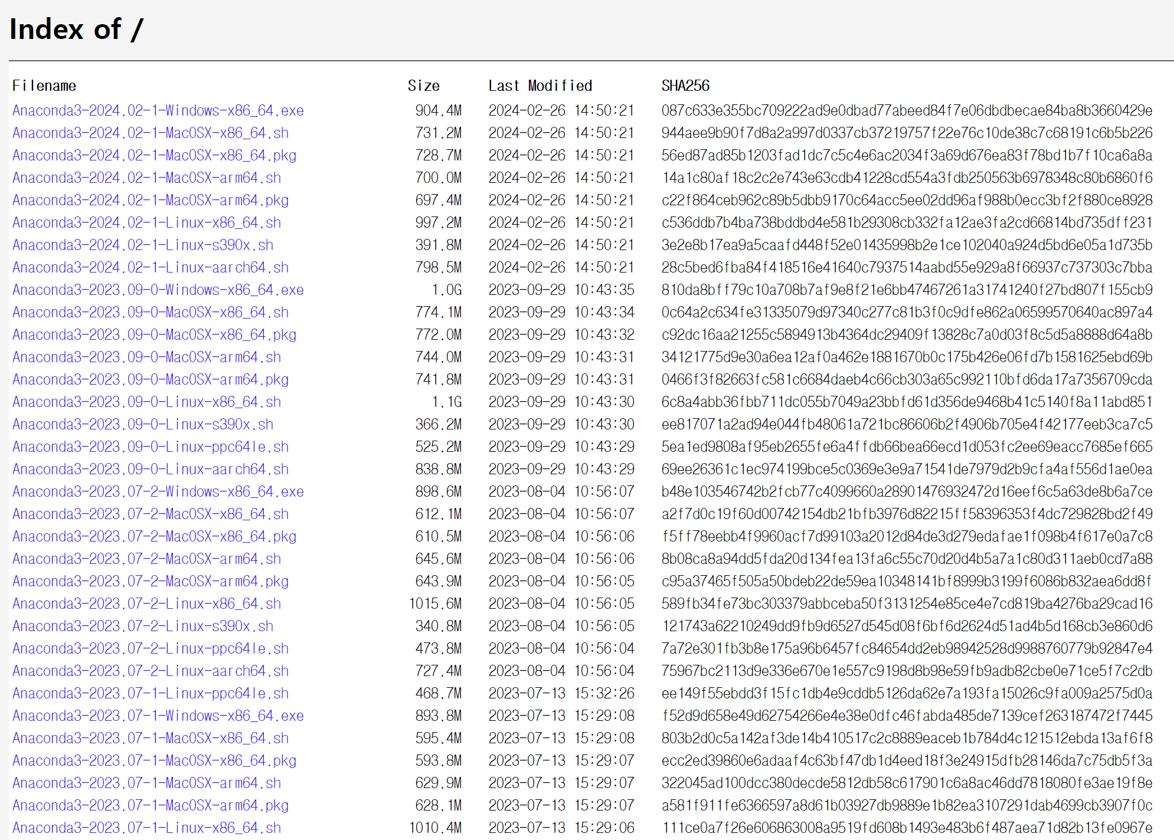This screenshot has width=1174, height=840.
Task: Open Anaconda3-2023.07-1-Linux-x86_64.sh link
Action: click(x=146, y=828)
